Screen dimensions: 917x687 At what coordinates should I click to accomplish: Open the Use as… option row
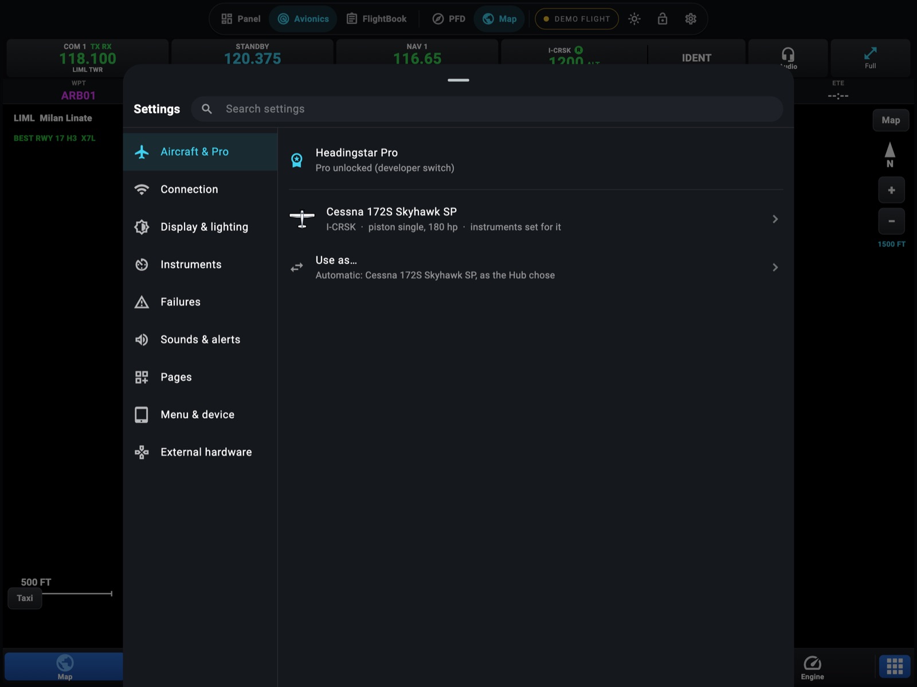click(x=535, y=267)
